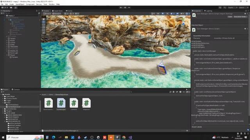Click the Pause button in the toolbar
Image resolution: width=250 pixels, height=140 pixels.
pyautogui.click(x=125, y=7)
